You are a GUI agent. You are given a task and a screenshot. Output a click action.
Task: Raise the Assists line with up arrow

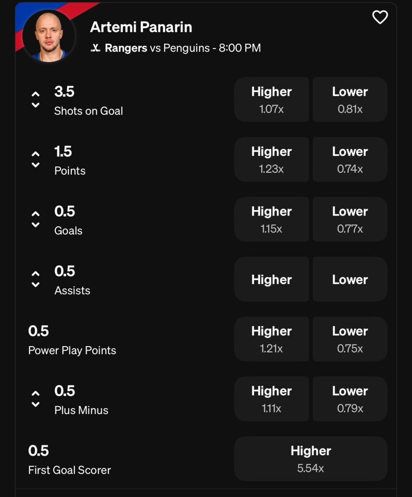[35, 274]
